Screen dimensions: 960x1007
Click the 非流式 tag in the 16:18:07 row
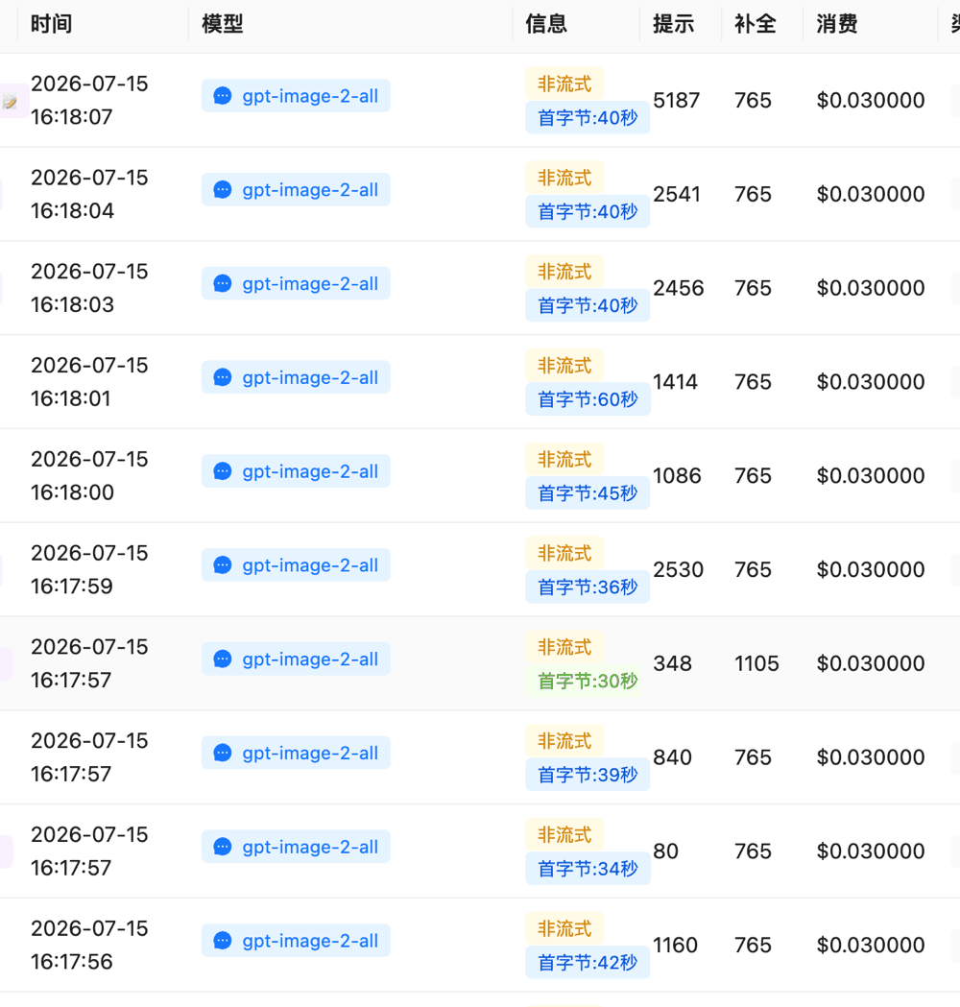(564, 84)
